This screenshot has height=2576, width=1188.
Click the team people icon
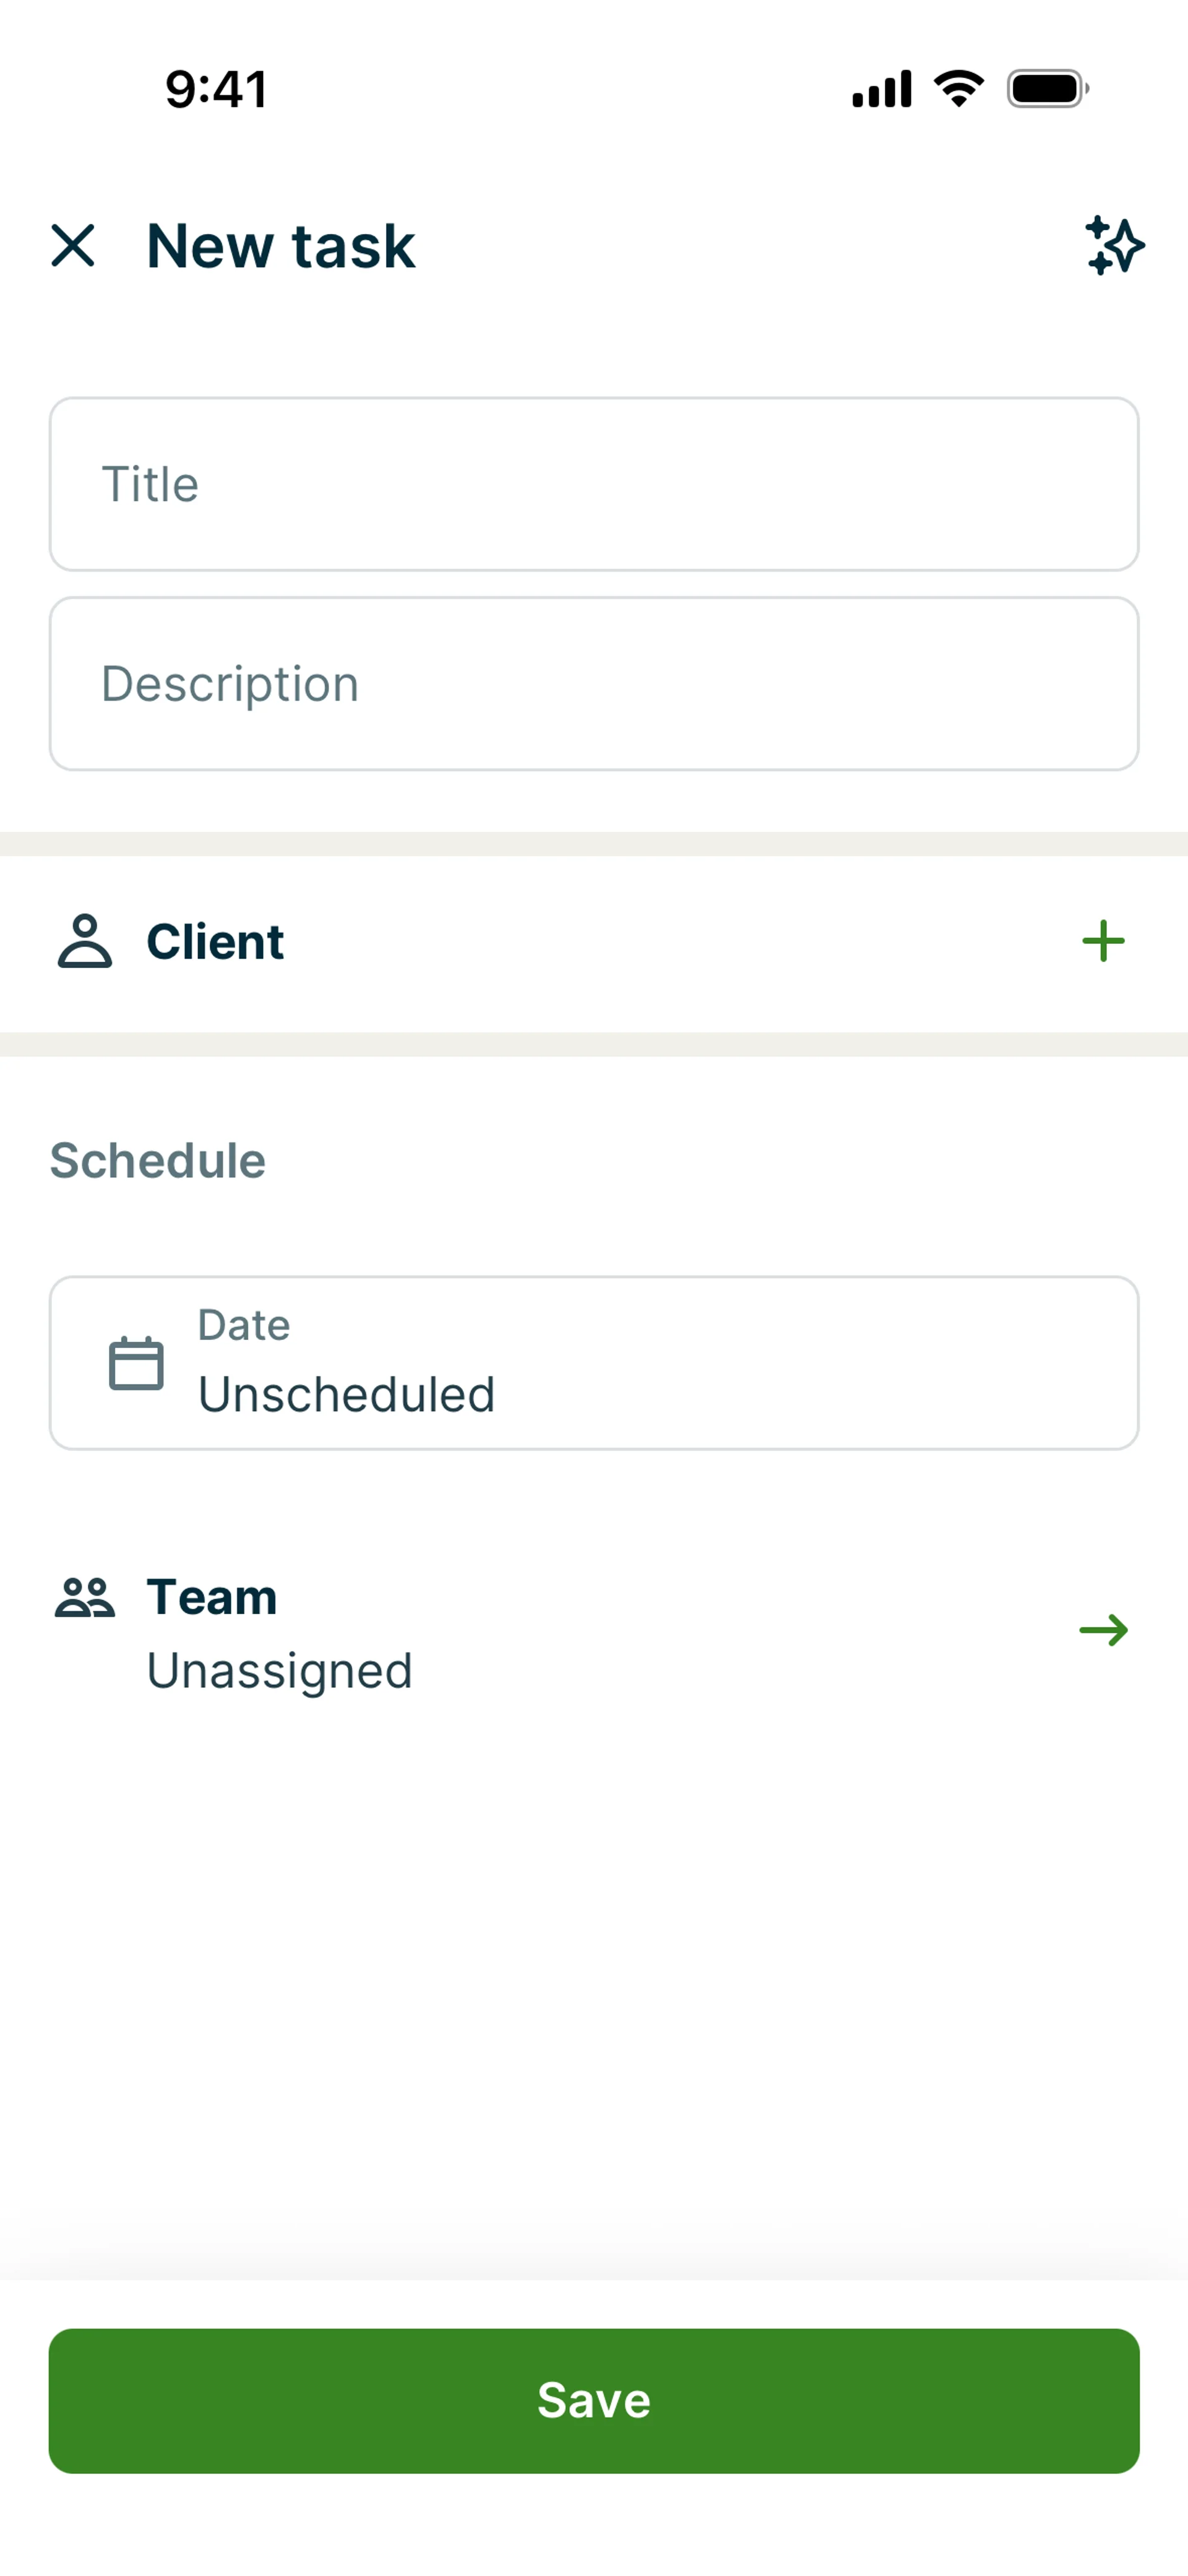[x=85, y=1597]
